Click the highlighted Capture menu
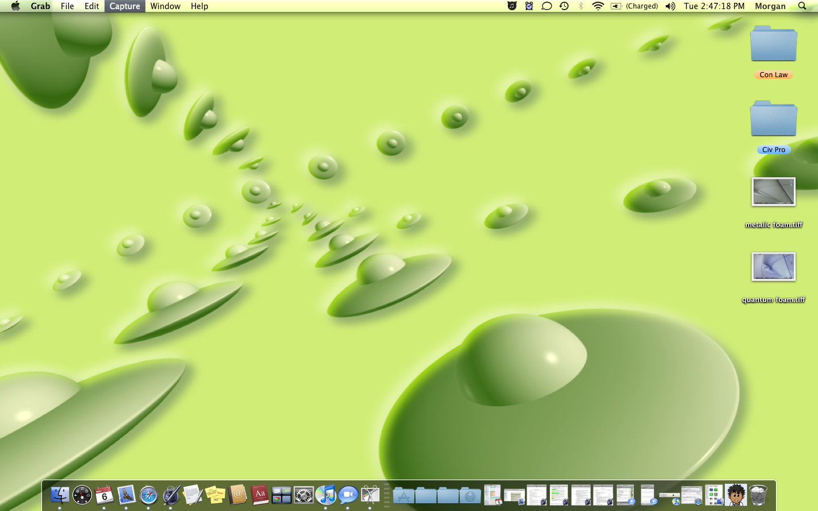Image resolution: width=818 pixels, height=511 pixels. (x=125, y=6)
